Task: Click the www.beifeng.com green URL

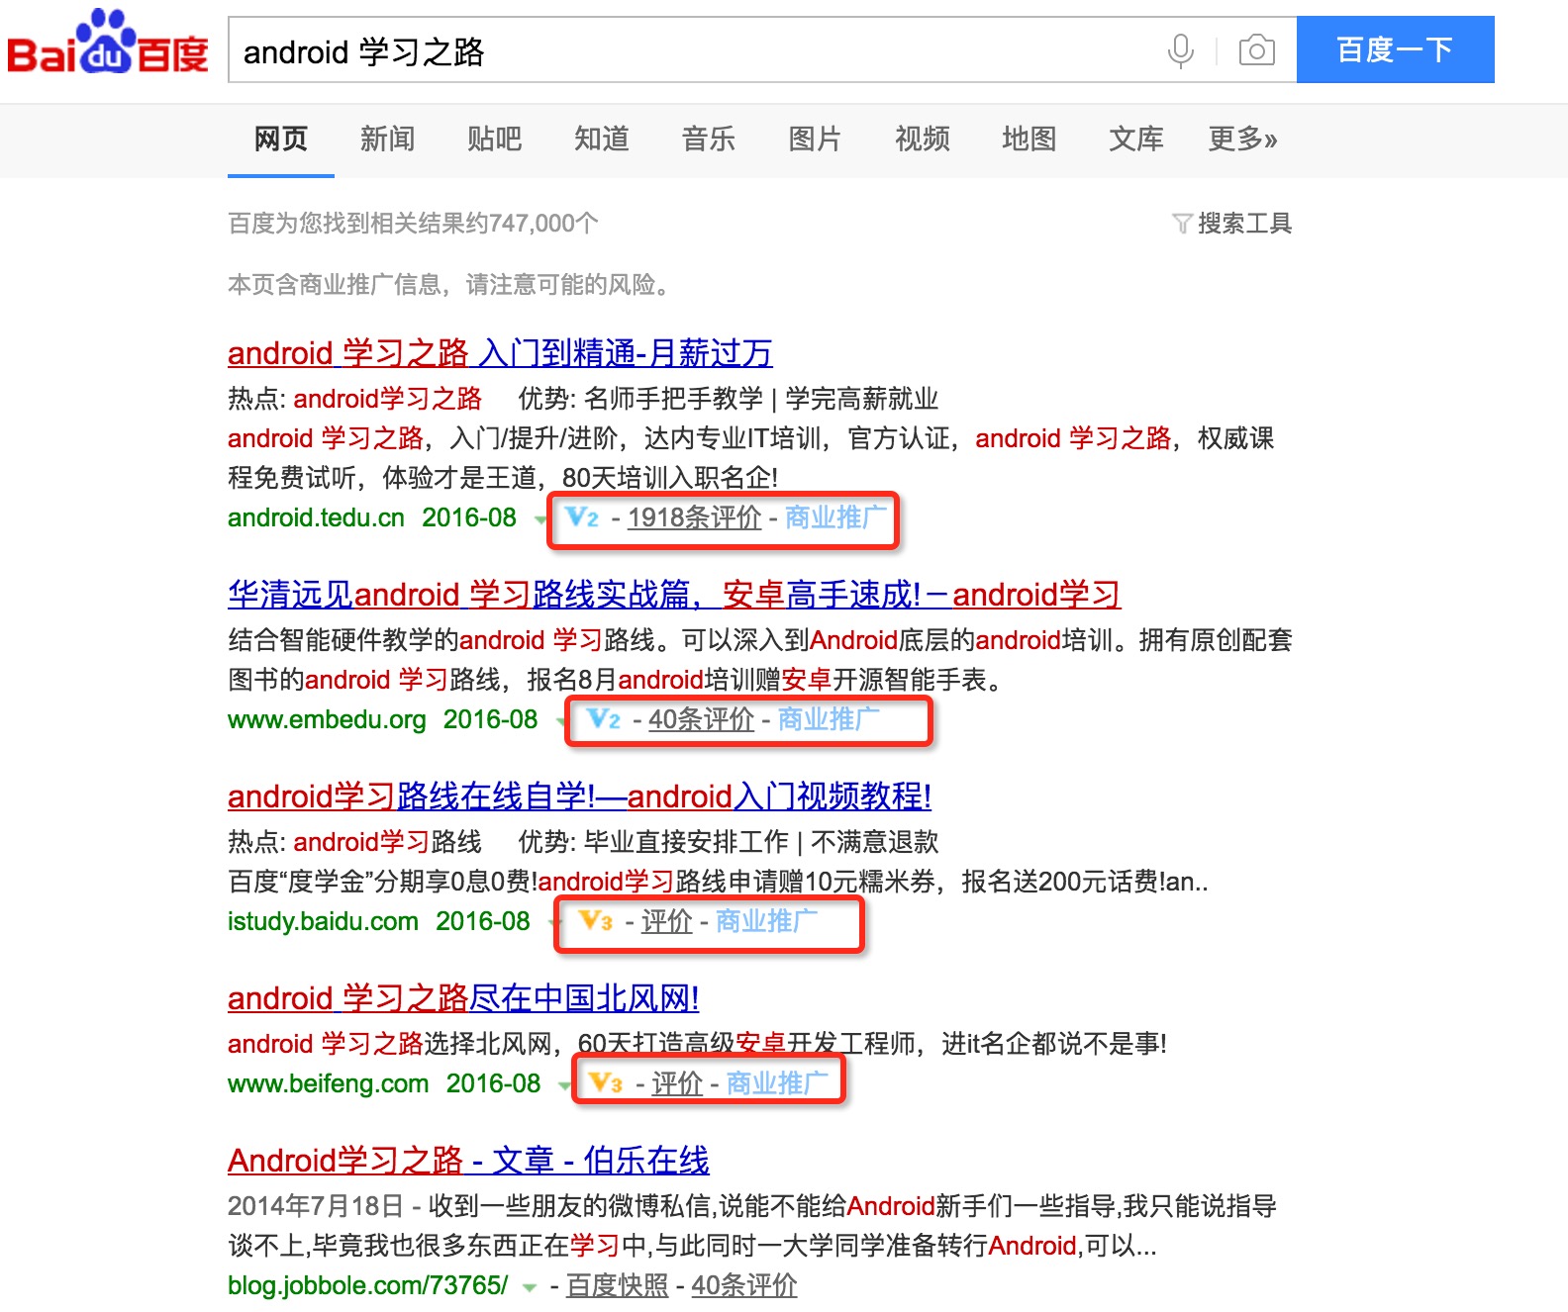Action: click(328, 1083)
